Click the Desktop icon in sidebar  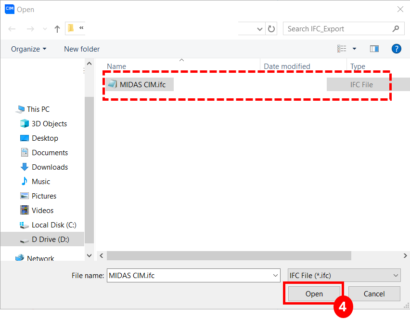tap(25, 138)
